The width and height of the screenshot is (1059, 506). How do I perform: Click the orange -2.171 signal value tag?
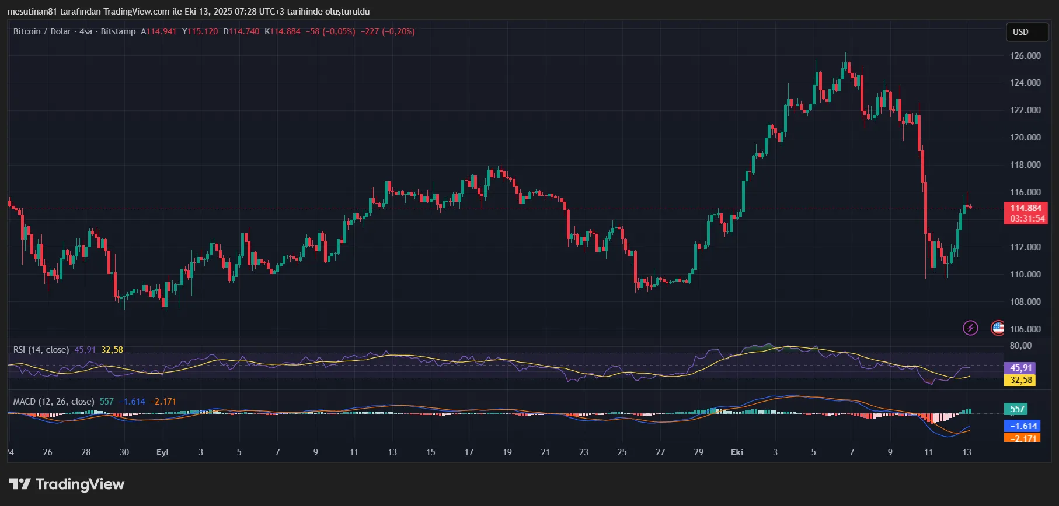pyautogui.click(x=1022, y=438)
